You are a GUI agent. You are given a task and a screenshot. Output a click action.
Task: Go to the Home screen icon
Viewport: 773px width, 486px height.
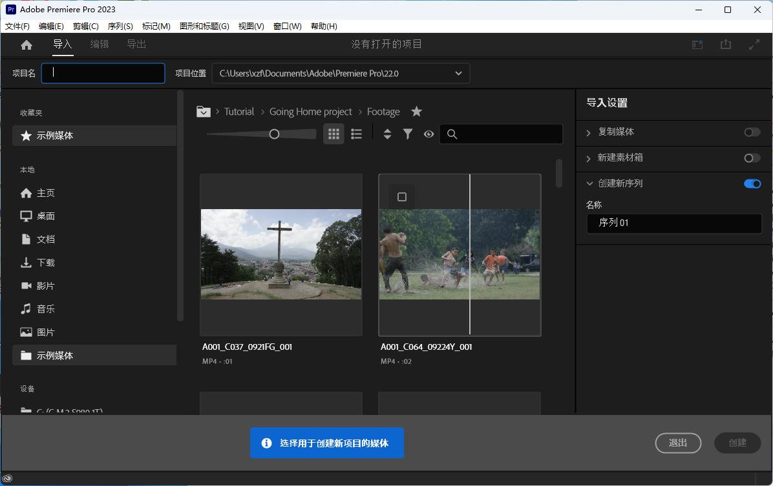[26, 45]
